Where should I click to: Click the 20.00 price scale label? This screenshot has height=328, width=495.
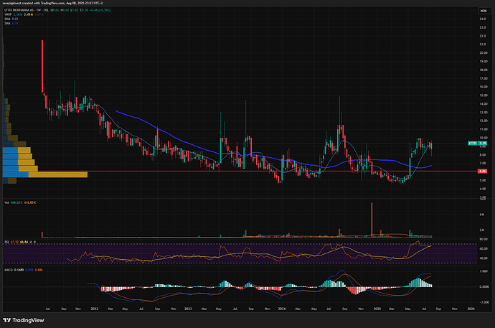[483, 53]
